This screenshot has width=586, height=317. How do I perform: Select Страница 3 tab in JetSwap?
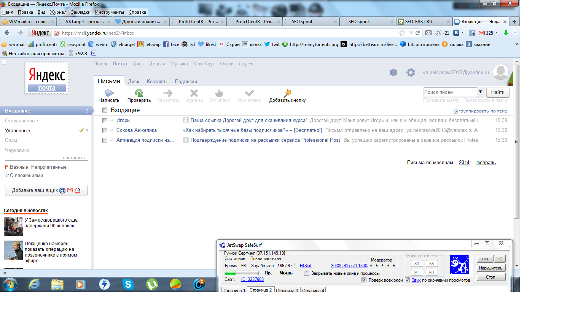[287, 290]
